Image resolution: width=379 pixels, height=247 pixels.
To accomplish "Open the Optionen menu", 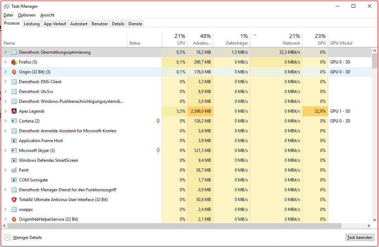I will point(27,15).
